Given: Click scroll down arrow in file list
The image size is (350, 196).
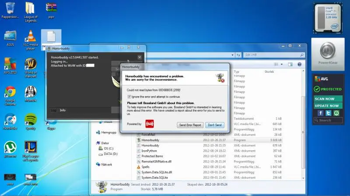Looking at the screenshot, I should 303,178.
